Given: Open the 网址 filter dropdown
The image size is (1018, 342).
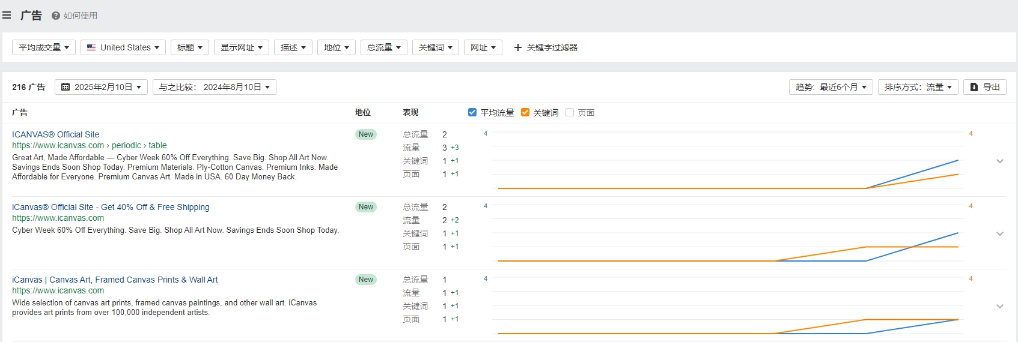Looking at the screenshot, I should click(483, 47).
